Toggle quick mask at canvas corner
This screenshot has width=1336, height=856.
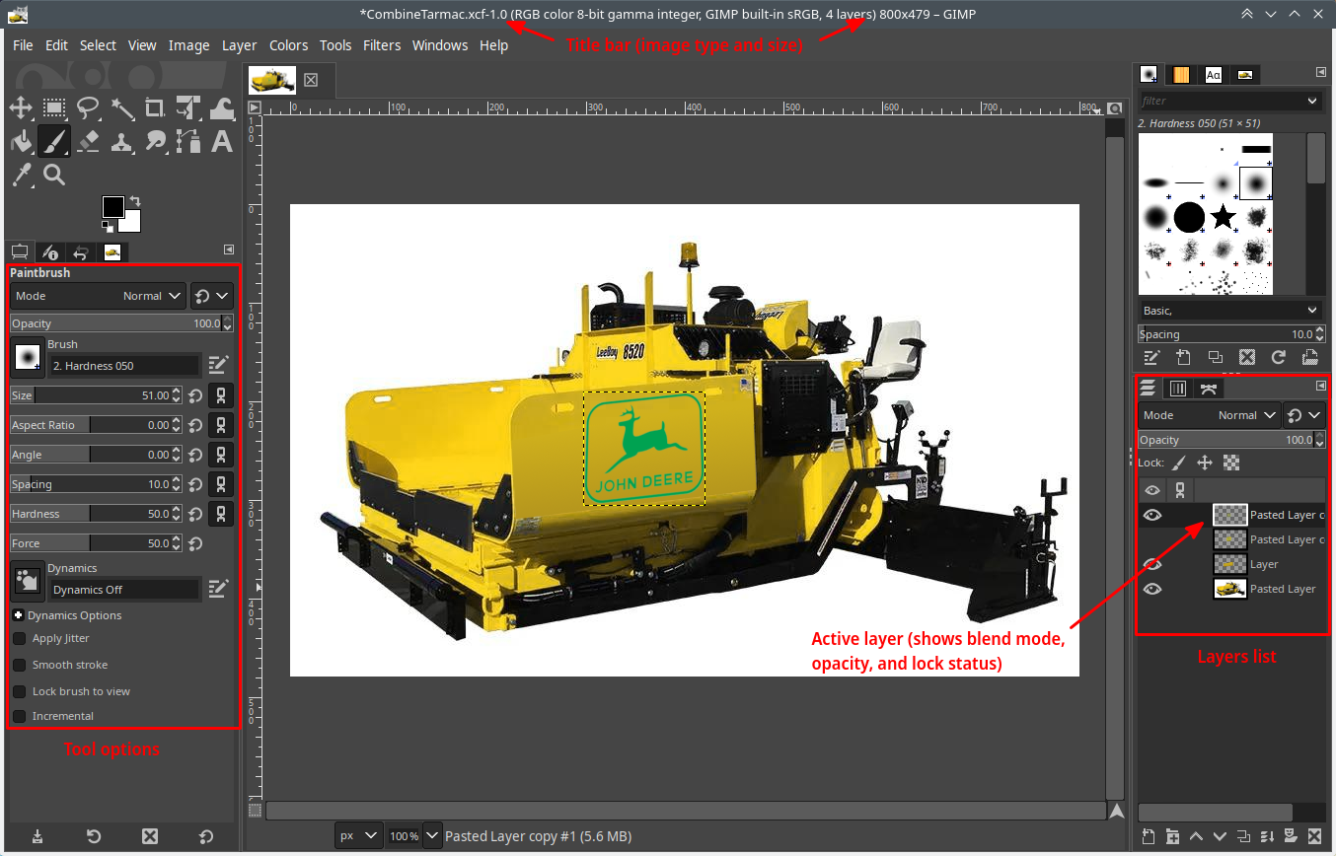click(255, 811)
